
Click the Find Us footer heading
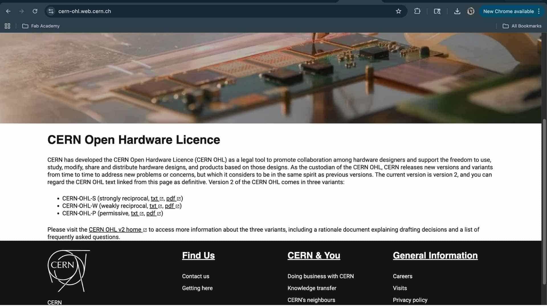(198, 256)
